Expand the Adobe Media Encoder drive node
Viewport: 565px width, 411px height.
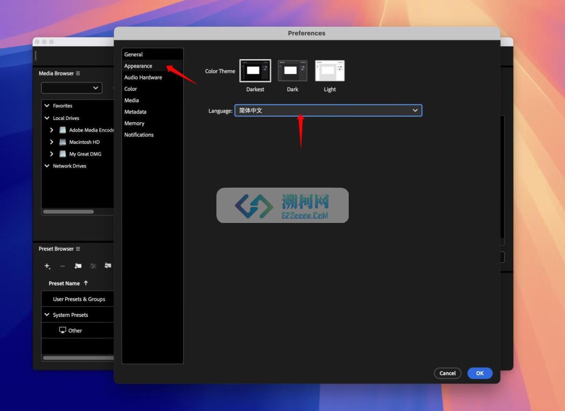click(52, 130)
